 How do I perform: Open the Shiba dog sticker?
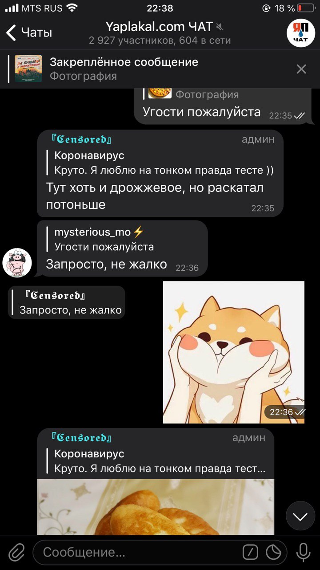coord(234,352)
